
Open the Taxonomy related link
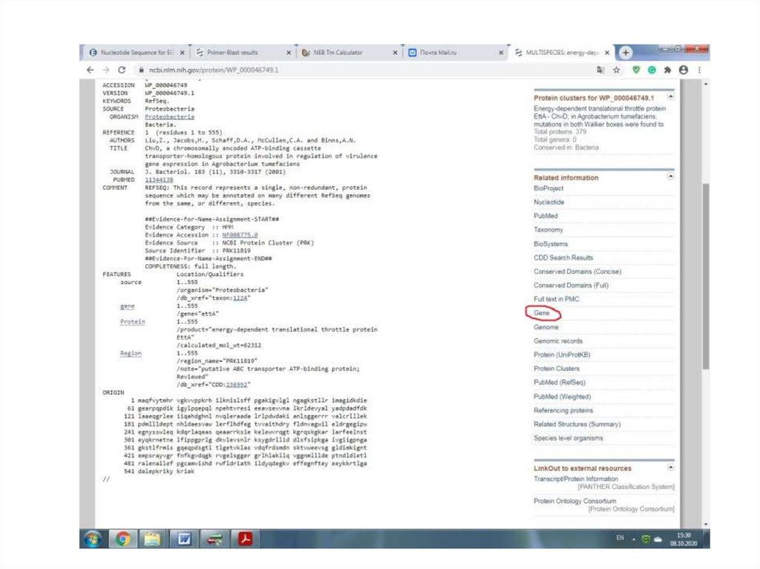click(548, 230)
